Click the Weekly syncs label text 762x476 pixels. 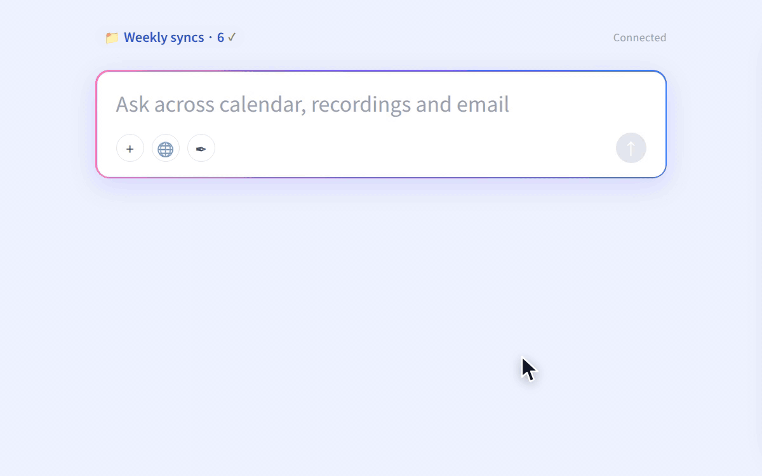[x=164, y=37]
